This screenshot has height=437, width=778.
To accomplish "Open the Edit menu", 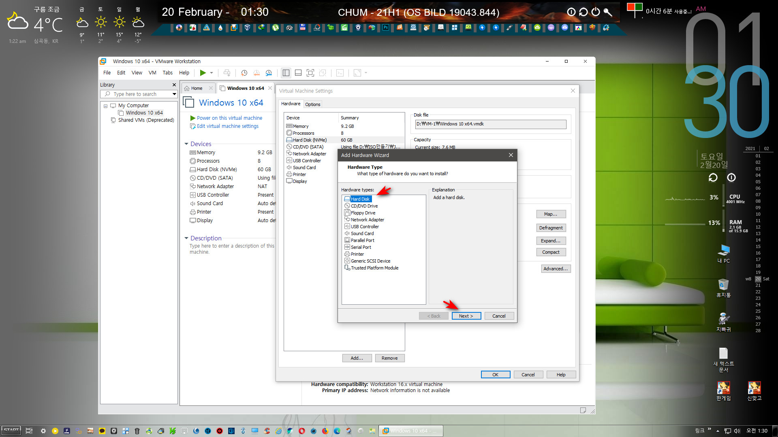I will click(x=121, y=73).
